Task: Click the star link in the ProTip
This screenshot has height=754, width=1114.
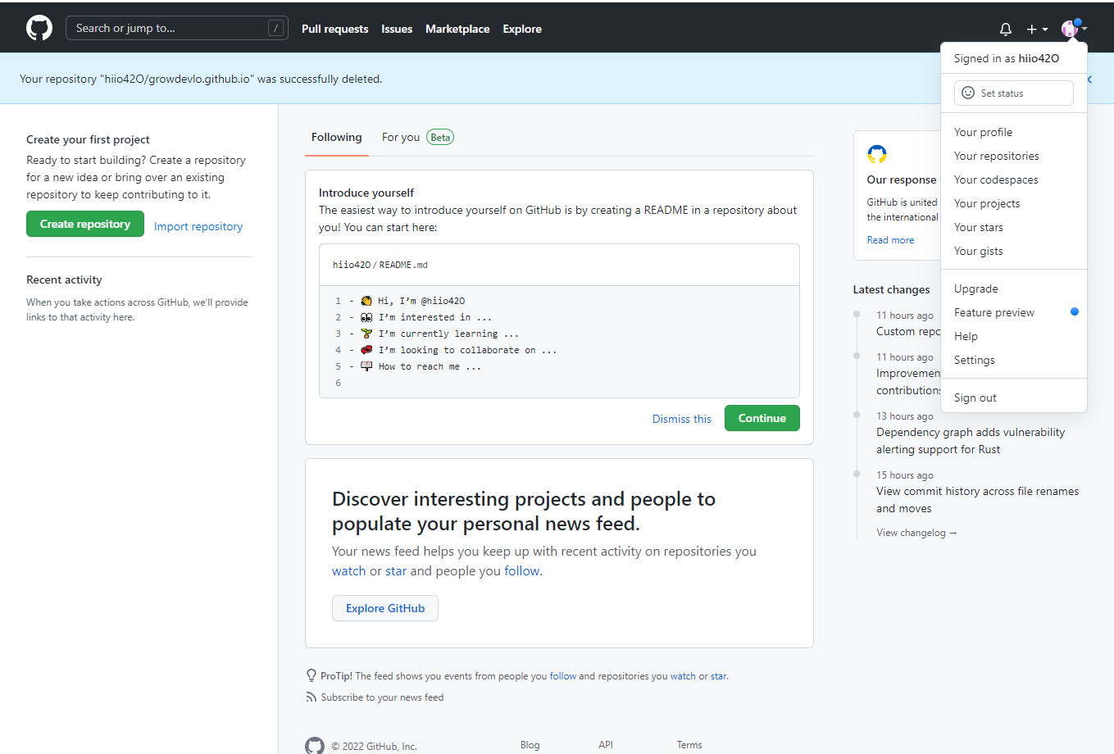Action: click(x=718, y=676)
